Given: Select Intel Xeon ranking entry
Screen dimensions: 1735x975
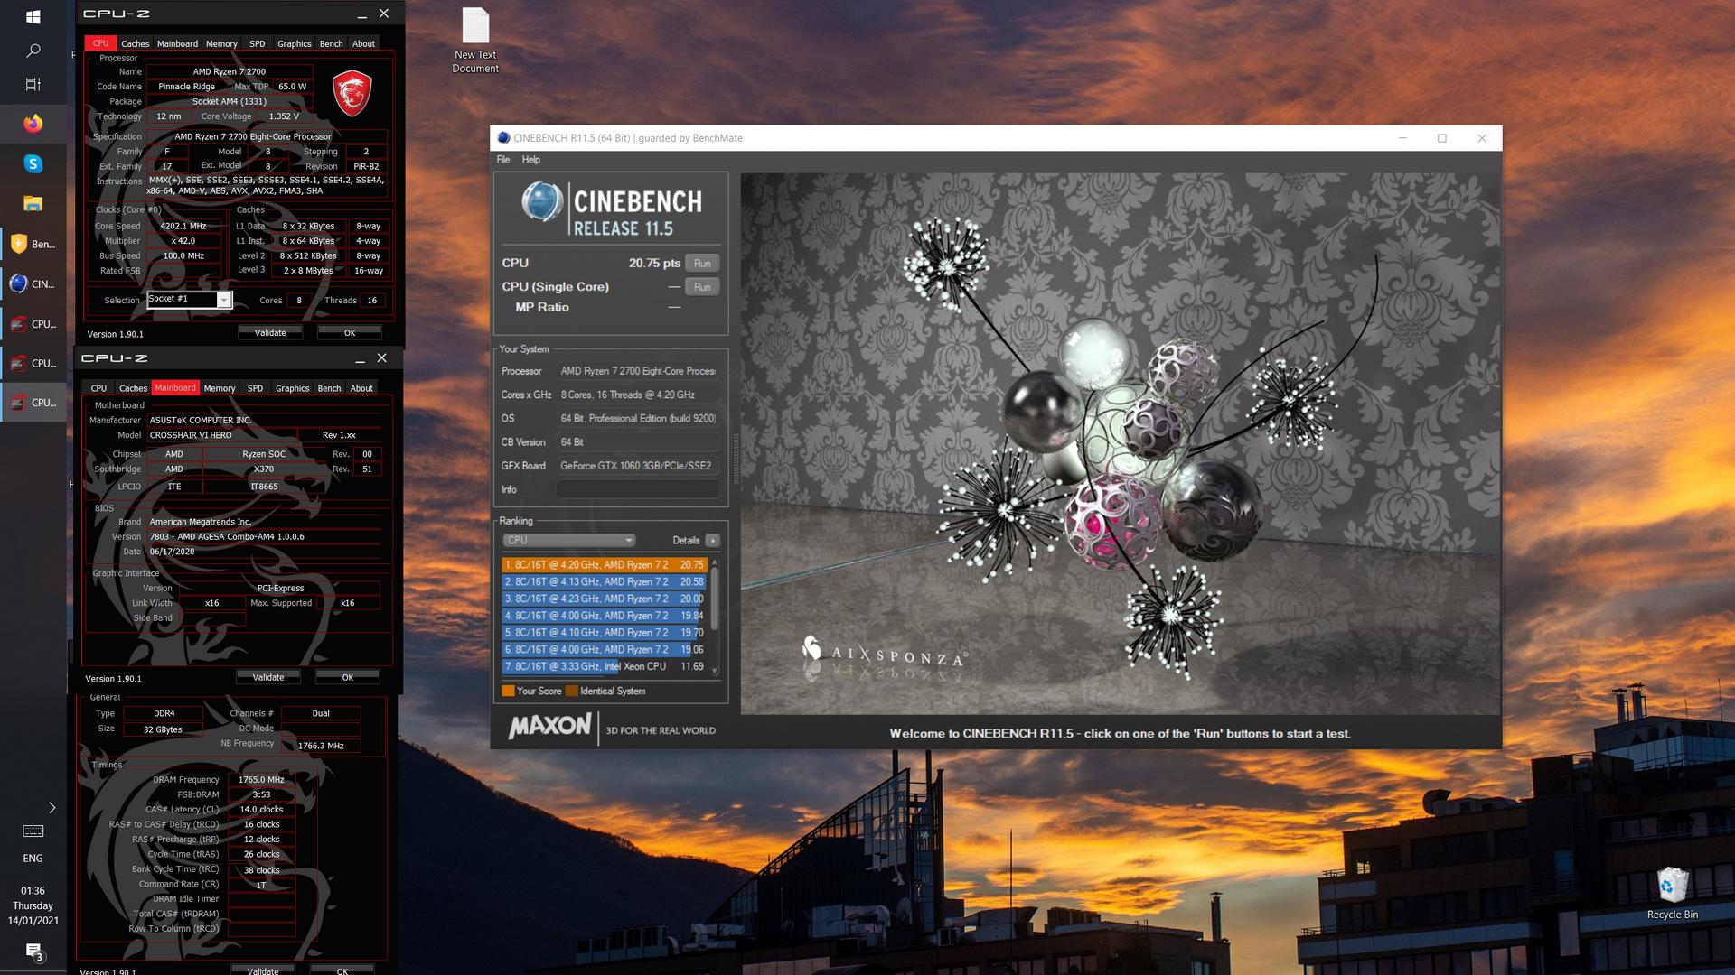Looking at the screenshot, I should click(x=605, y=666).
